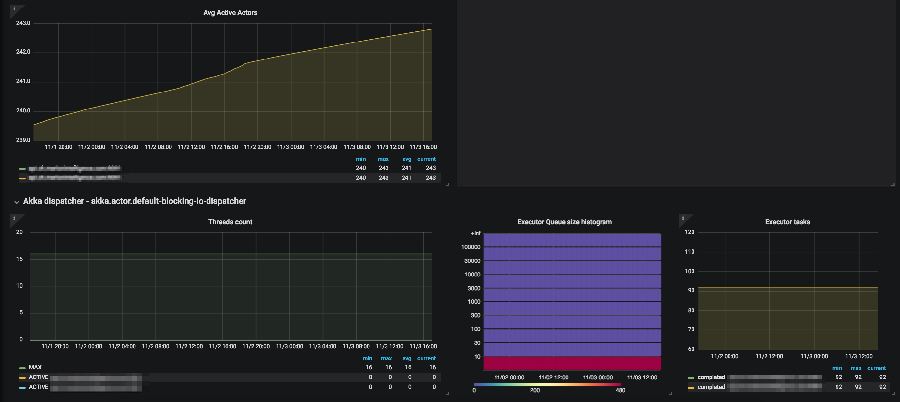Click green color swatch of first completed series
Viewport: 900px width, 402px height.
click(691, 377)
